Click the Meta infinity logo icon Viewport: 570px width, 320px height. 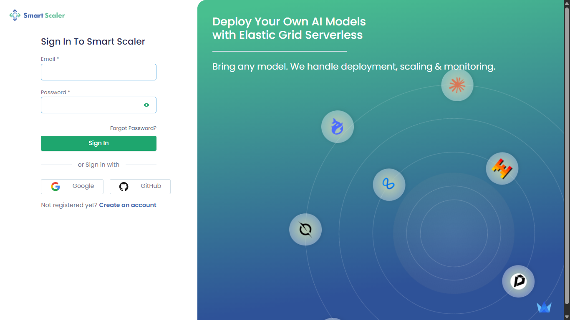[389, 184]
